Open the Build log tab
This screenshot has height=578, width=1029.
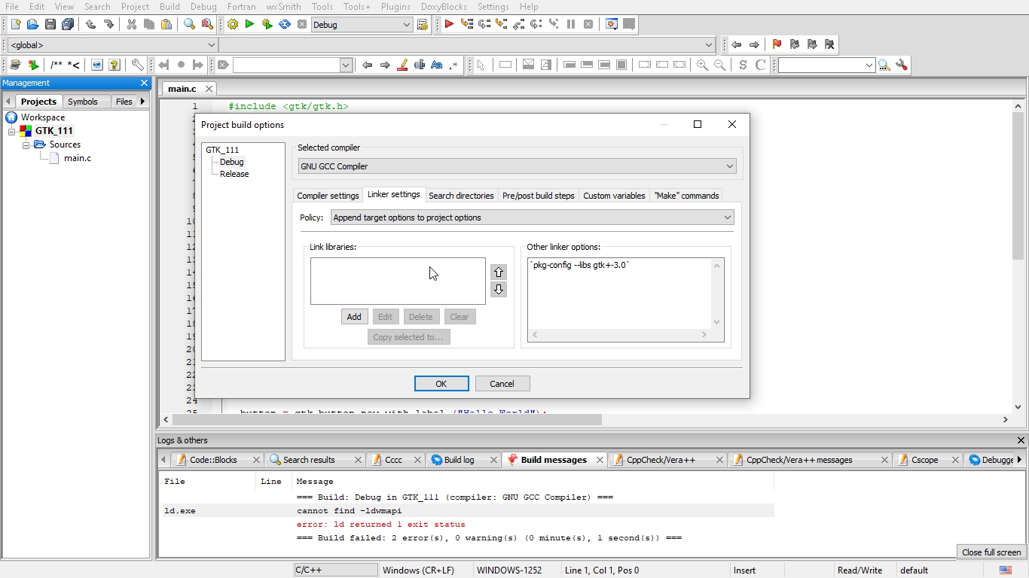(459, 460)
